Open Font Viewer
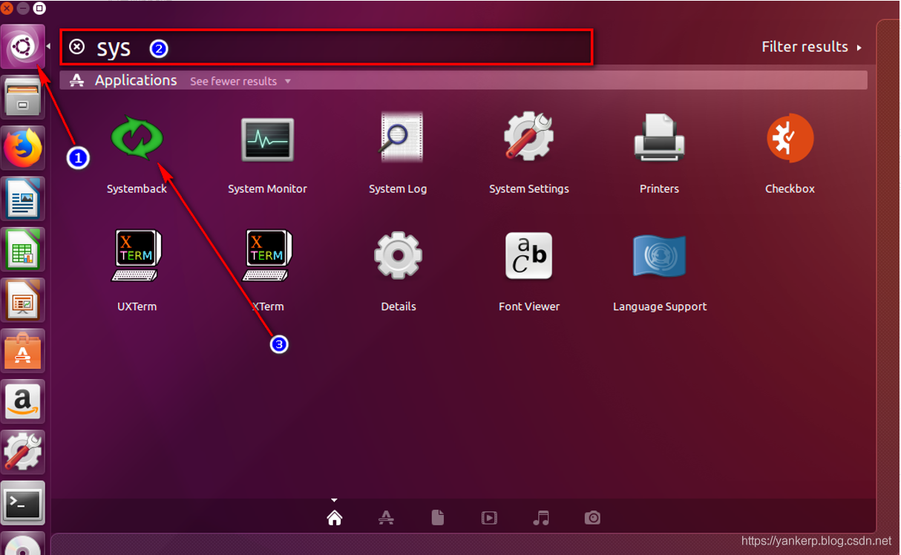This screenshot has height=555, width=901. [528, 255]
